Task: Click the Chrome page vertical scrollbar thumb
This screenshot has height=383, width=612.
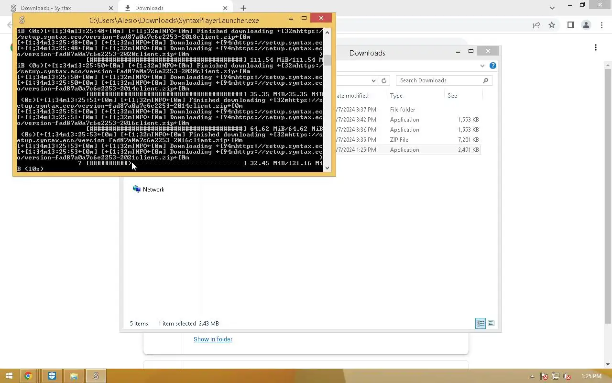Action: coord(608,196)
